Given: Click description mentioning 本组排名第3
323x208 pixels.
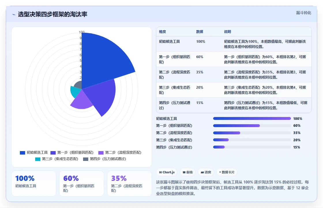Looking at the screenshot, I should [x=265, y=75].
